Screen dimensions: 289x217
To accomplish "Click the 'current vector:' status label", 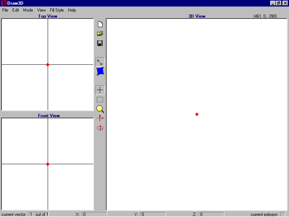I will 14,214.
